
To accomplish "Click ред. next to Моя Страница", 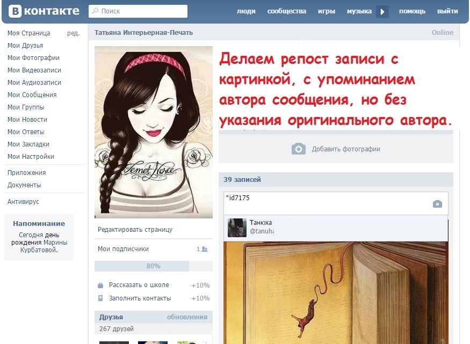I will [x=74, y=33].
